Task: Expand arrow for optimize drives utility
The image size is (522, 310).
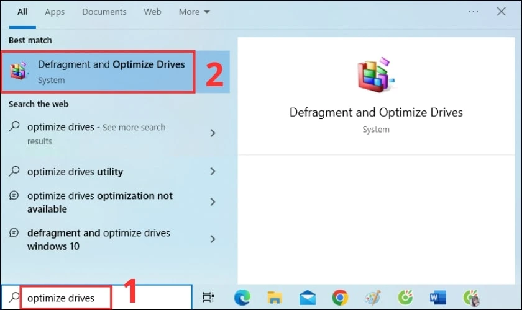Action: [x=213, y=172]
